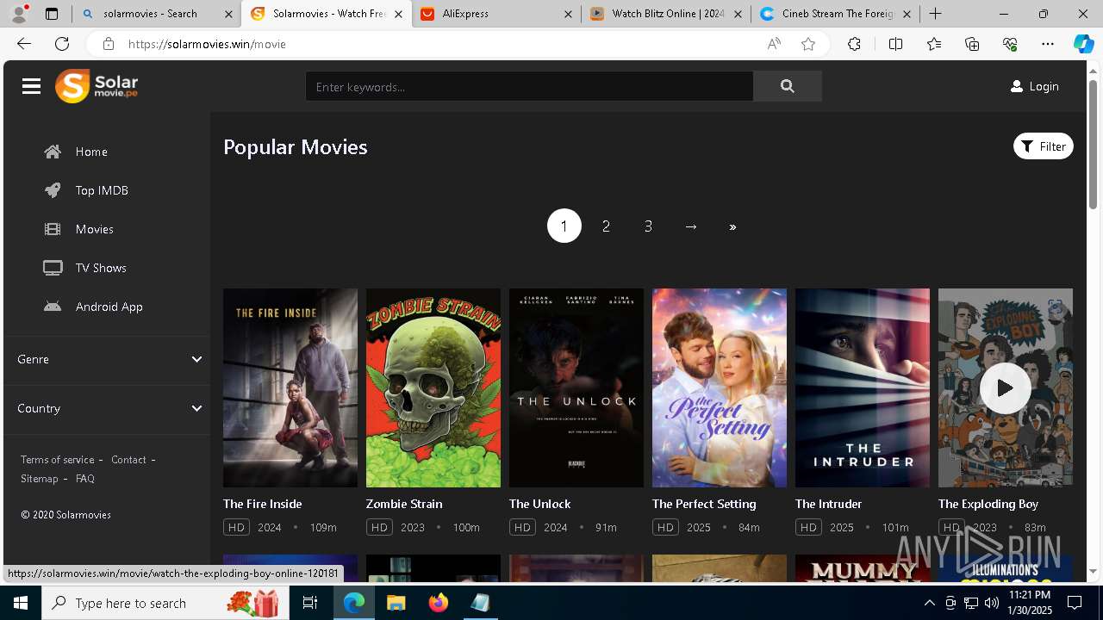The height and width of the screenshot is (620, 1103).
Task: Click The Fire Inside title link
Action: pos(262,504)
